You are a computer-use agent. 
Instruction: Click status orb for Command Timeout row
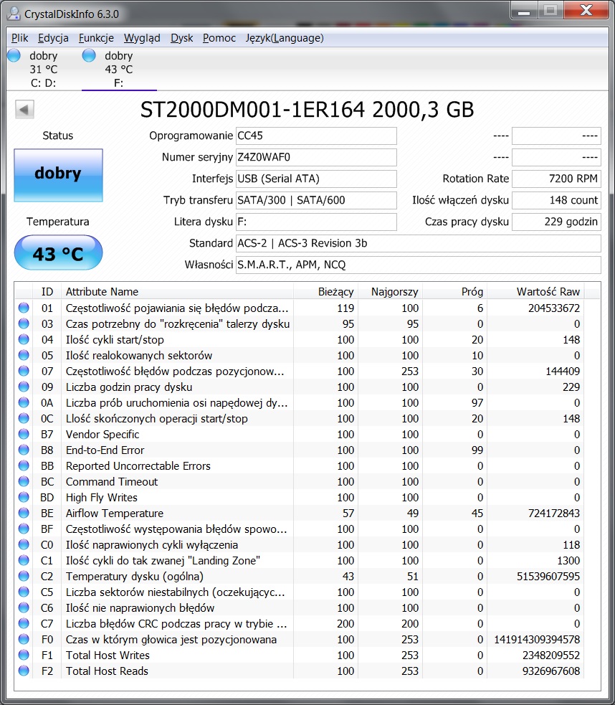click(24, 481)
